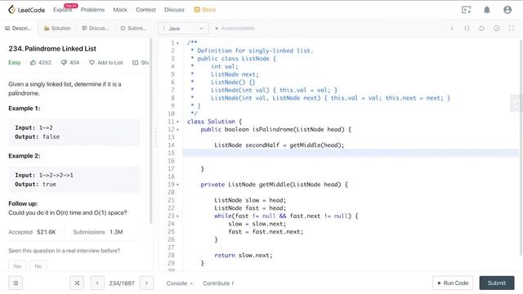Go to previous problem arrow

(97, 283)
